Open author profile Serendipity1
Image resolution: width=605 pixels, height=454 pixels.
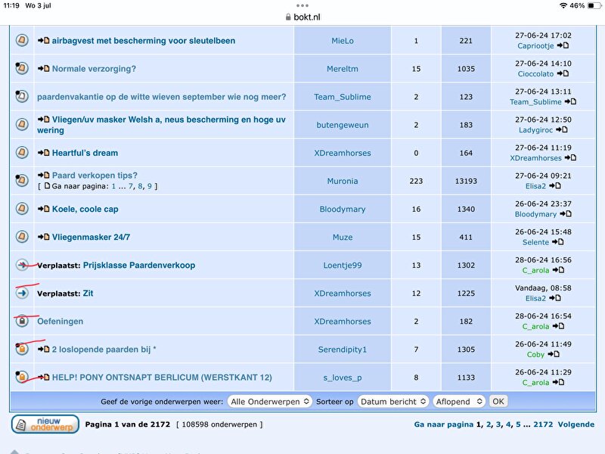[343, 350]
